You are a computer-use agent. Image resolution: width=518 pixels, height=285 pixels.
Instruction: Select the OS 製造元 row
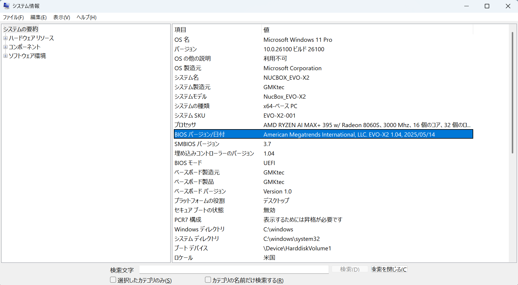323,68
